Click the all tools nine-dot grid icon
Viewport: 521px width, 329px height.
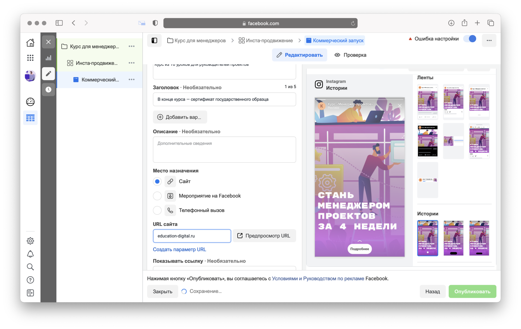(30, 58)
